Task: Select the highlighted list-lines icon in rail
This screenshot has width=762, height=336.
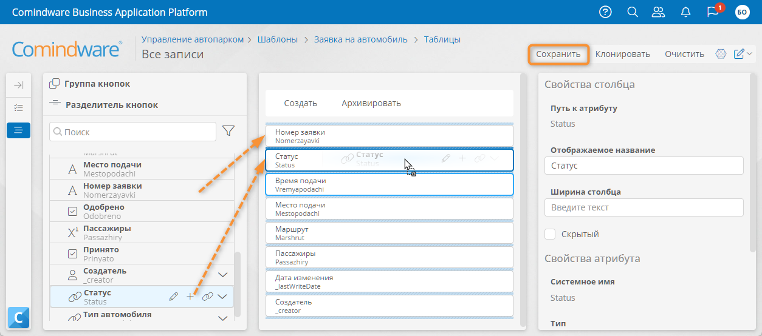Action: pos(18,130)
